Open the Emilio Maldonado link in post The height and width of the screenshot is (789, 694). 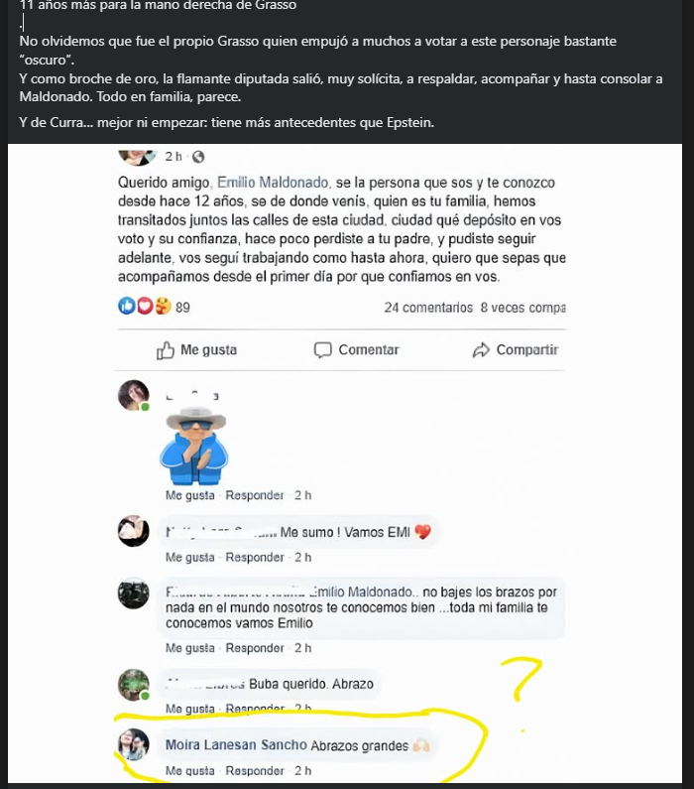[273, 183]
